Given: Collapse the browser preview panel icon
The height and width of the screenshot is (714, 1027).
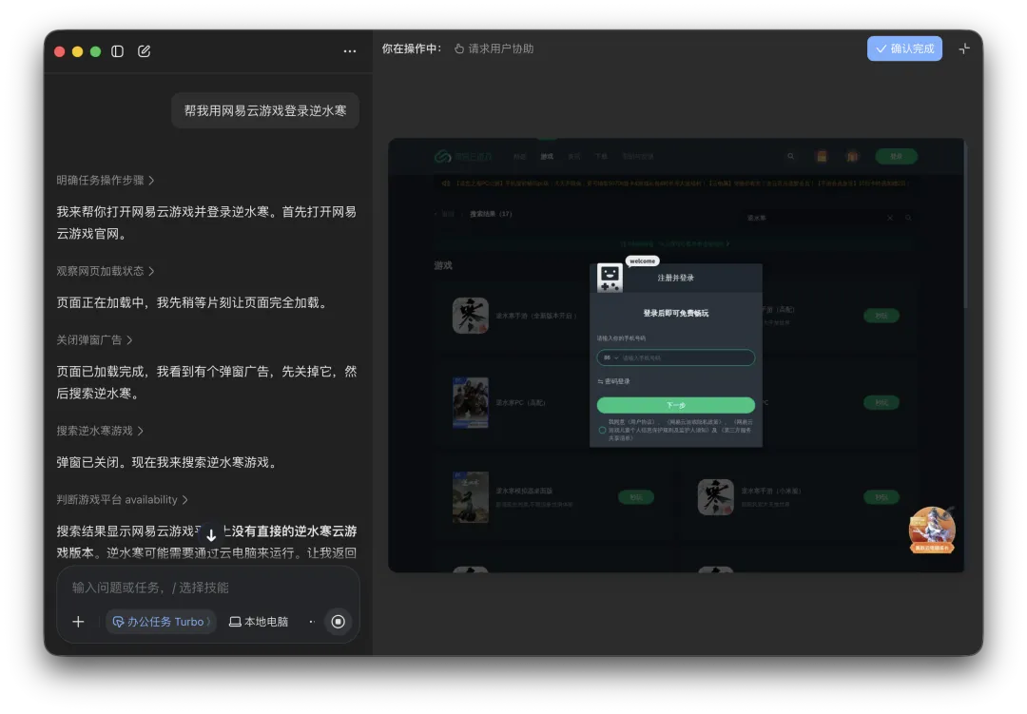Looking at the screenshot, I should tap(964, 48).
